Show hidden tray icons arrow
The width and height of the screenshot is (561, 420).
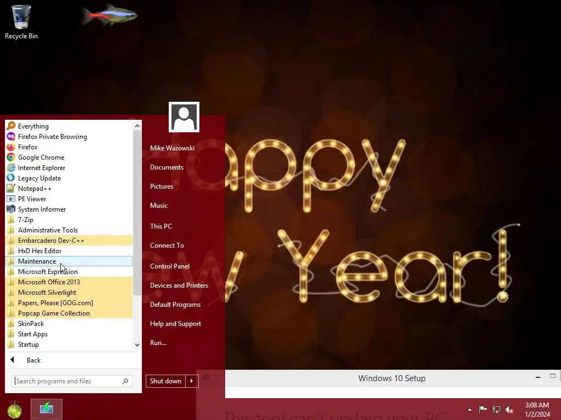click(x=470, y=410)
